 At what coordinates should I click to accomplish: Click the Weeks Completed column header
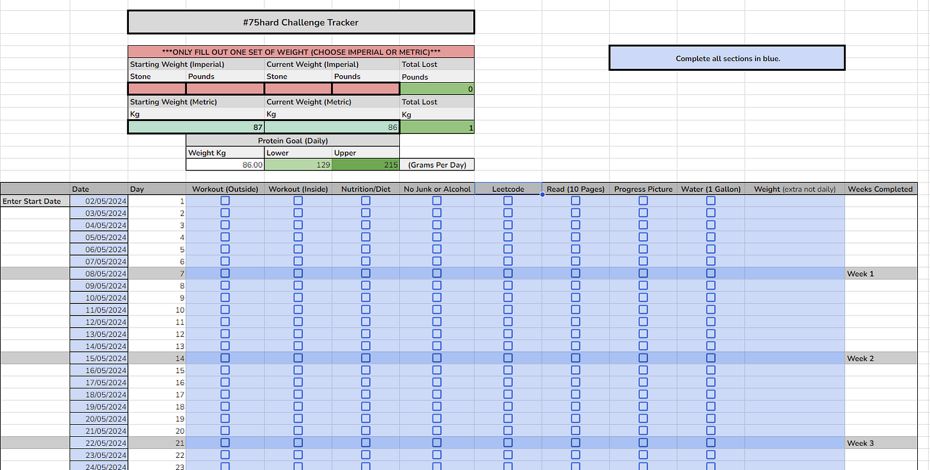(880, 189)
